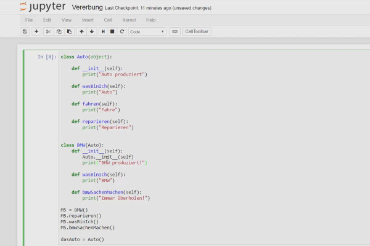
Task: Cut selected cell with scissors icon
Action: click(48, 31)
